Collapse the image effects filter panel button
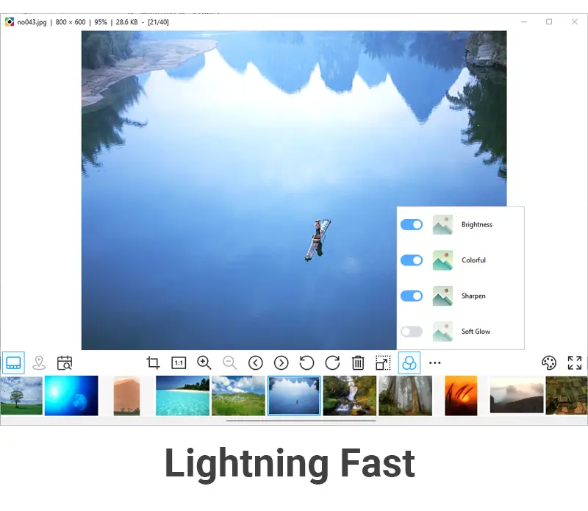This screenshot has height=511, width=588. [409, 362]
